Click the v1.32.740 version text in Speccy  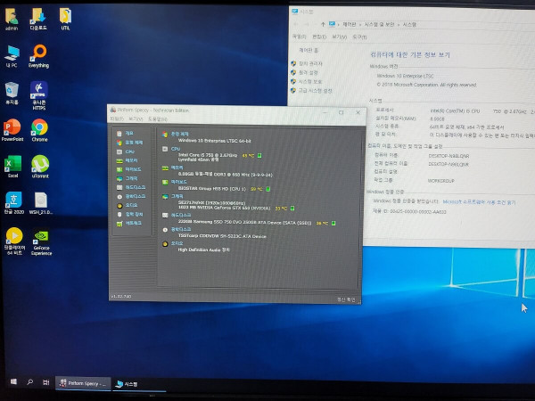(120, 297)
